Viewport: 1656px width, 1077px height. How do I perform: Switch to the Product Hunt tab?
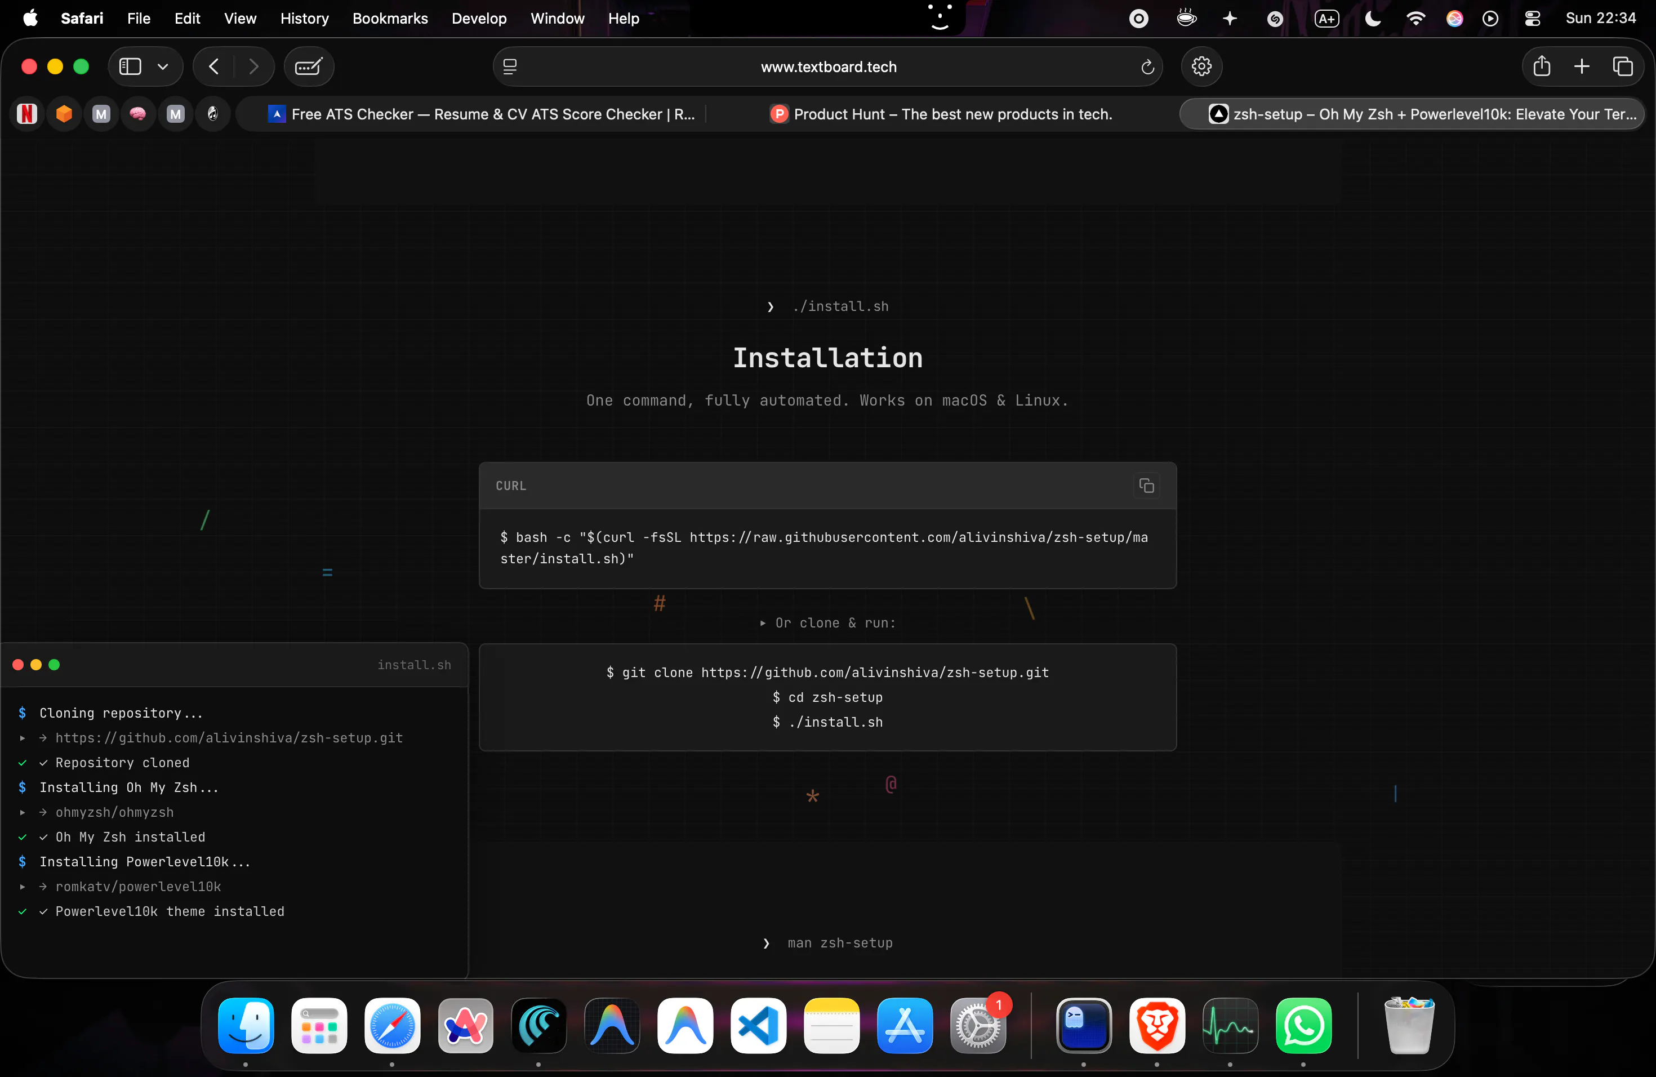(941, 114)
